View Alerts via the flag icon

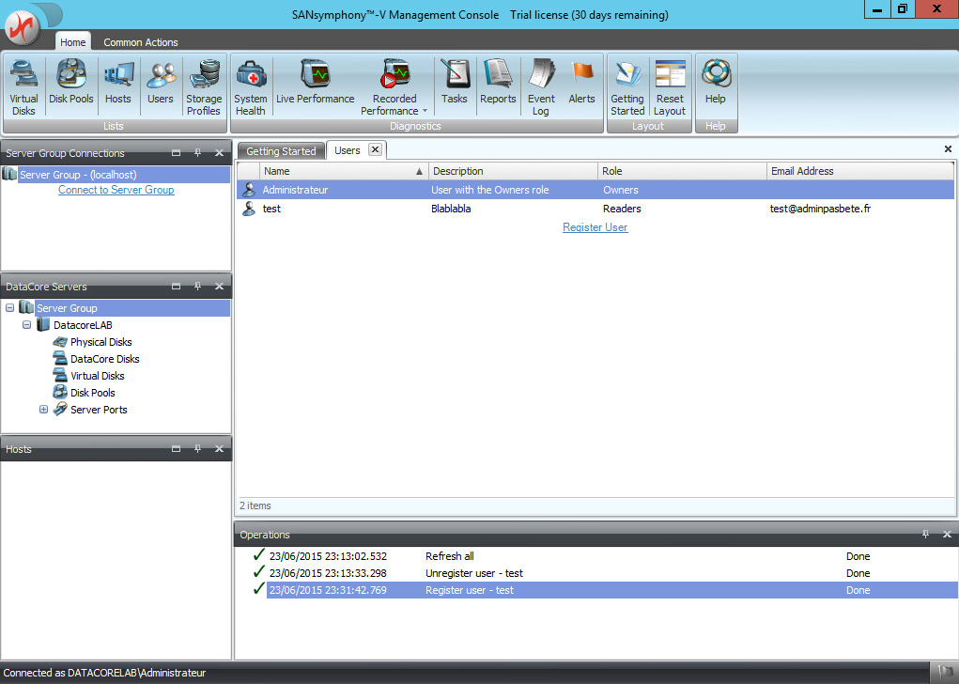[x=581, y=82]
